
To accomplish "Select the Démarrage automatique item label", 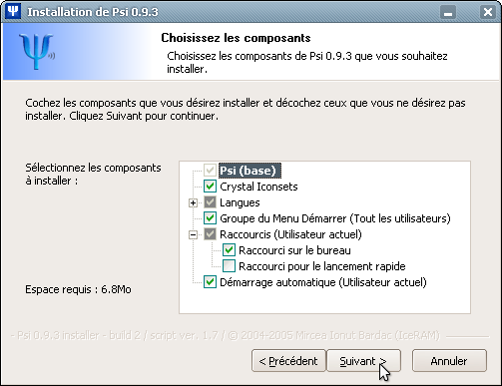I will tap(323, 282).
